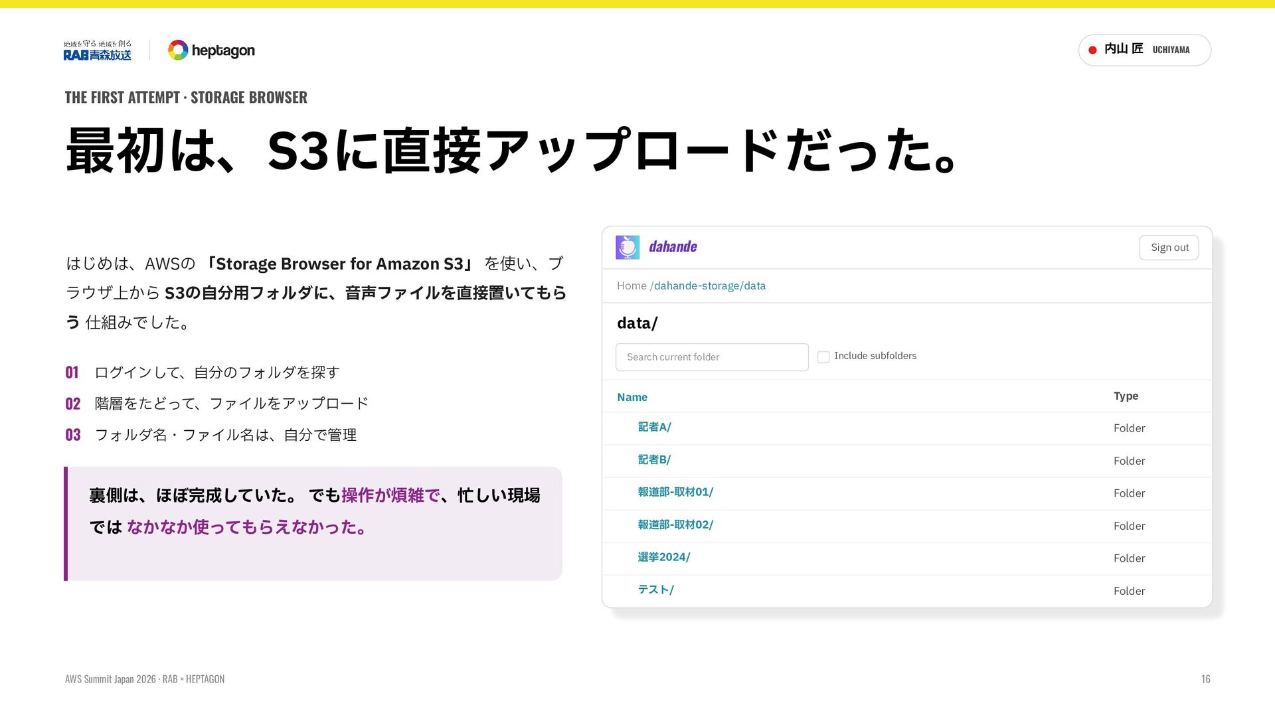Click the Type column header
The image size is (1275, 717).
1126,396
